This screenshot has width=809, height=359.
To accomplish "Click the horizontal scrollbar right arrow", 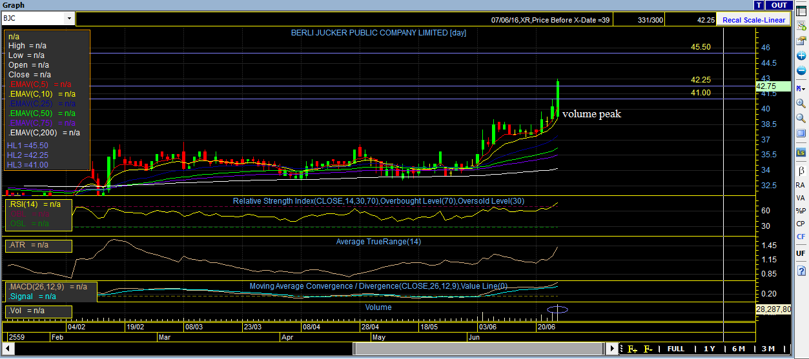I will pyautogui.click(x=612, y=349).
